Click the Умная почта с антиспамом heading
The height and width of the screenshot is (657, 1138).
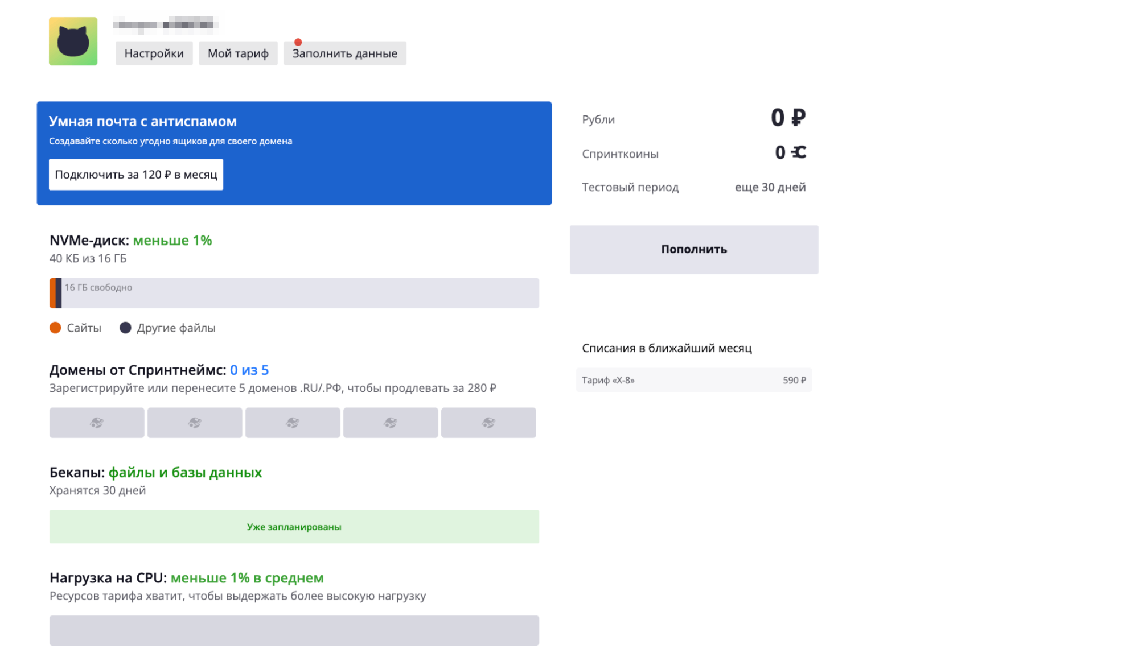(143, 121)
